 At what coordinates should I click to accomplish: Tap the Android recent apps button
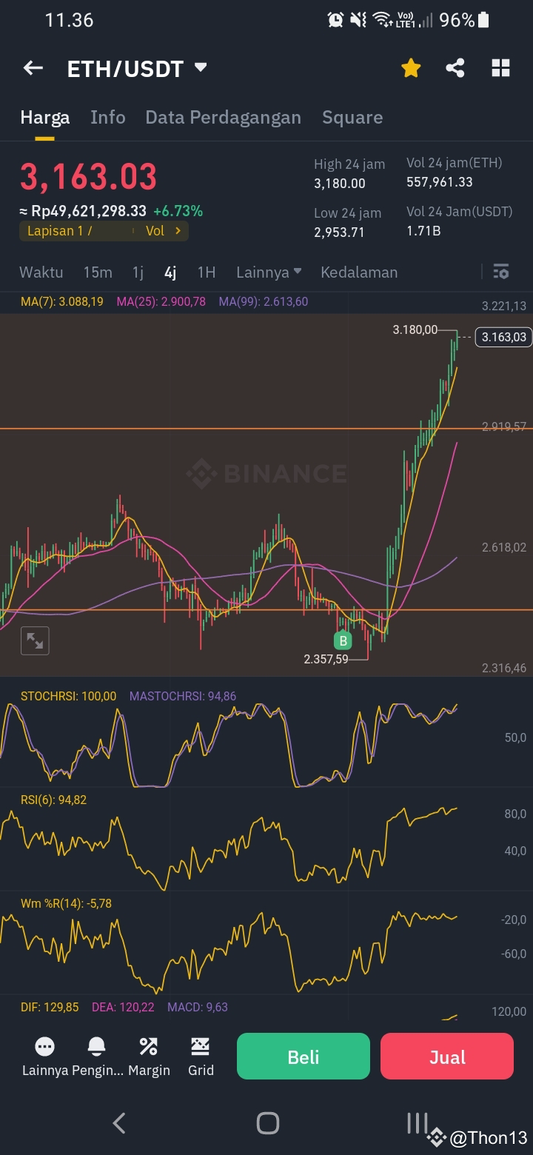click(416, 1123)
